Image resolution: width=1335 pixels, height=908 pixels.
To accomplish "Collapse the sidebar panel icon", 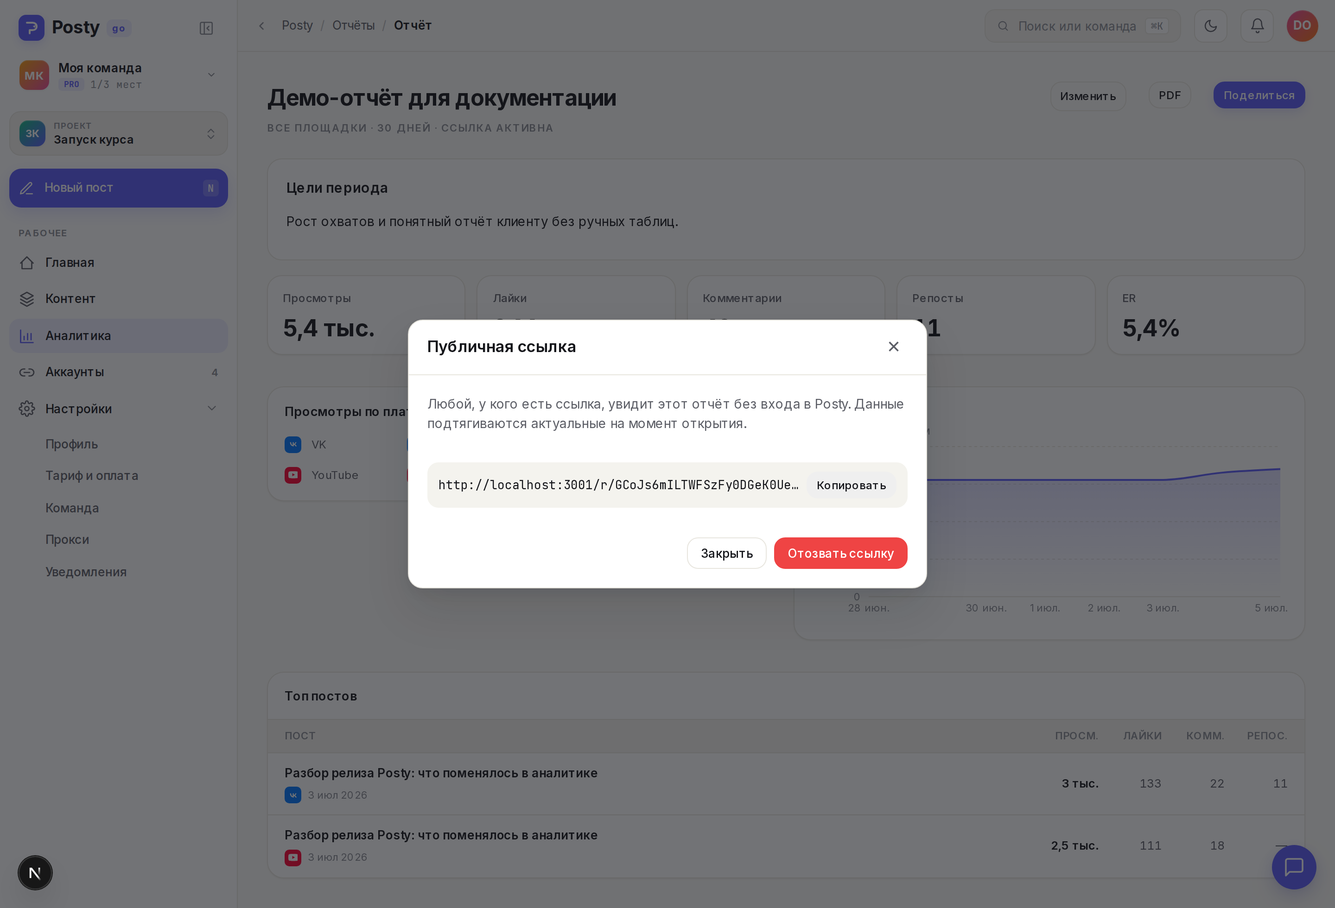I will pyautogui.click(x=206, y=28).
